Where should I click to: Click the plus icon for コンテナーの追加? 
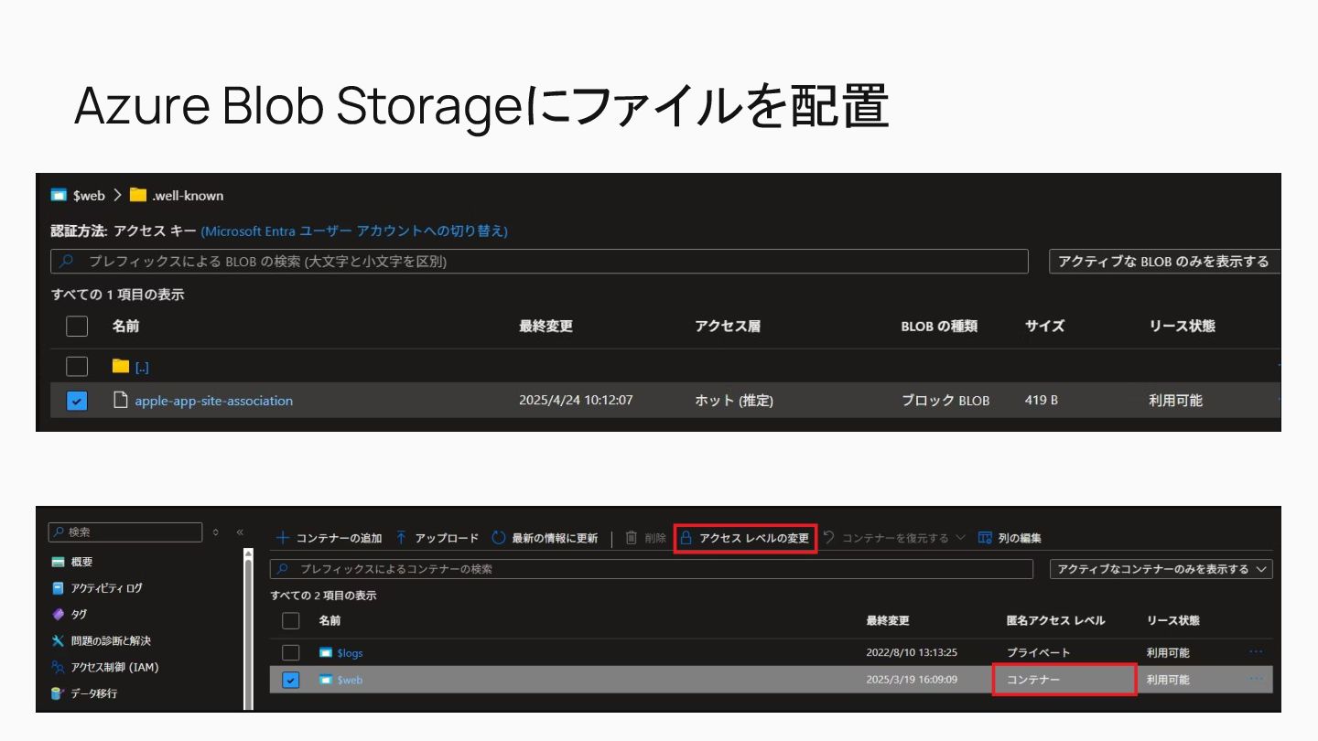point(283,538)
